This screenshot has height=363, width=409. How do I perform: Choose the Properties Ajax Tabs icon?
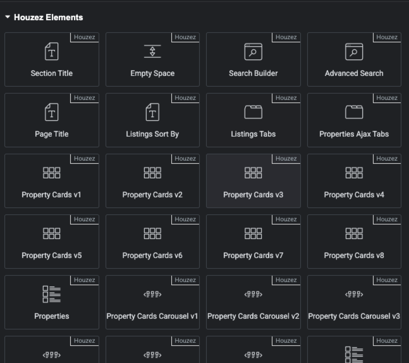point(354,112)
